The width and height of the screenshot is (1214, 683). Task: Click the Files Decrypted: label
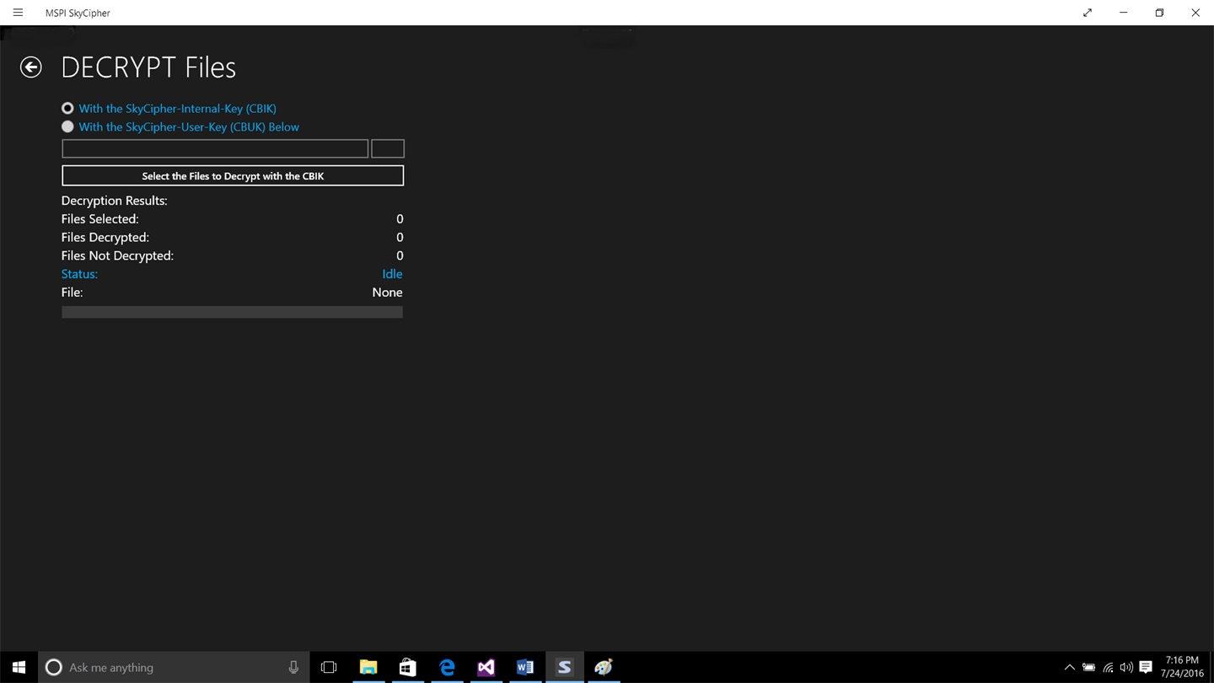(105, 238)
